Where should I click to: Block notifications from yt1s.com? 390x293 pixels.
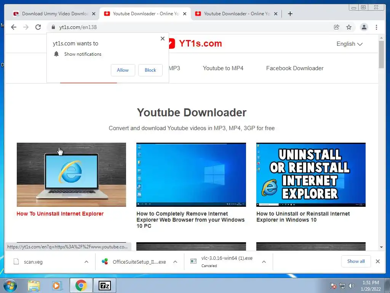150,70
